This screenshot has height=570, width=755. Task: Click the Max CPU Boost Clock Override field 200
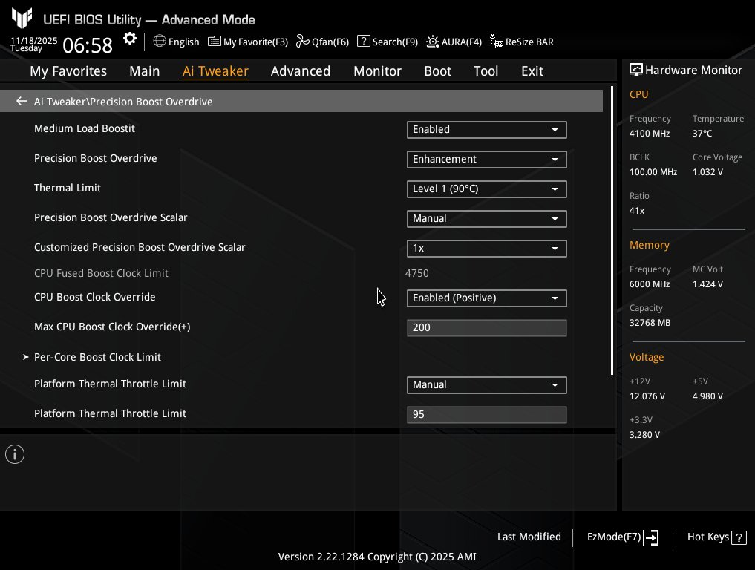[x=486, y=328]
